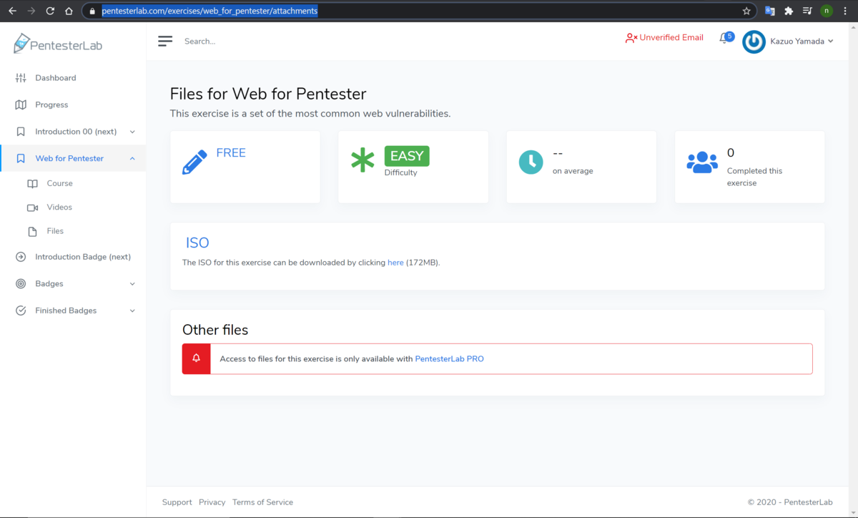
Task: Open the notifications bell icon
Action: tap(724, 39)
